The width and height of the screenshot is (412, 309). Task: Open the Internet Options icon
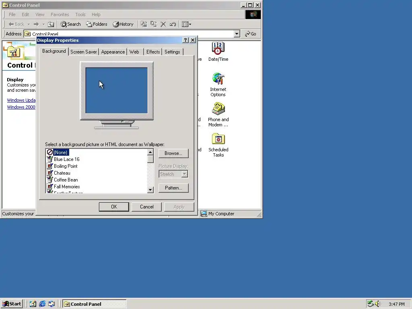[x=218, y=84]
